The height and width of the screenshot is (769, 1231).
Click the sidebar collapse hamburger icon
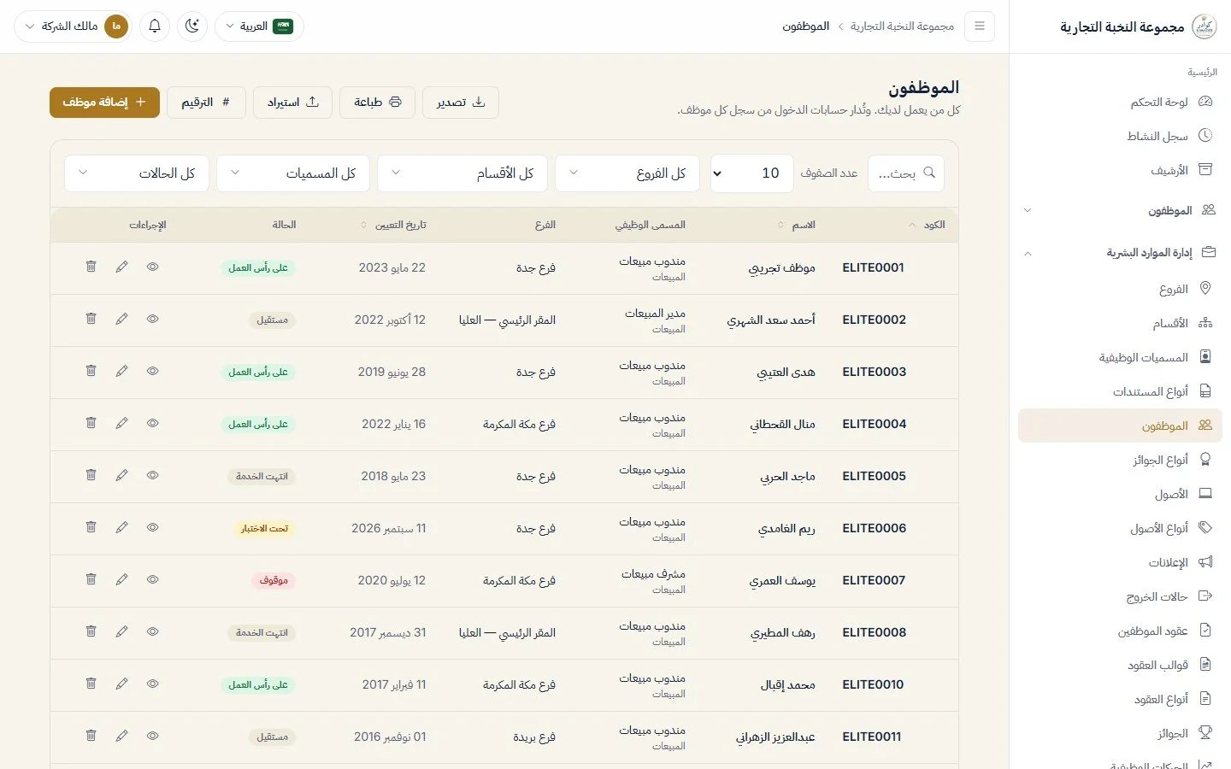coord(980,26)
